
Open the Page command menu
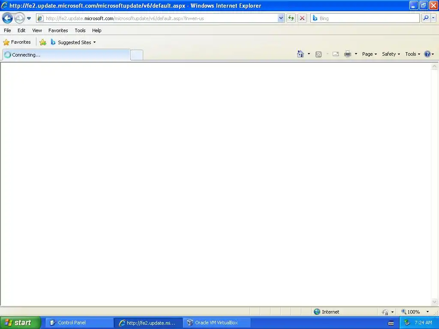tap(370, 54)
